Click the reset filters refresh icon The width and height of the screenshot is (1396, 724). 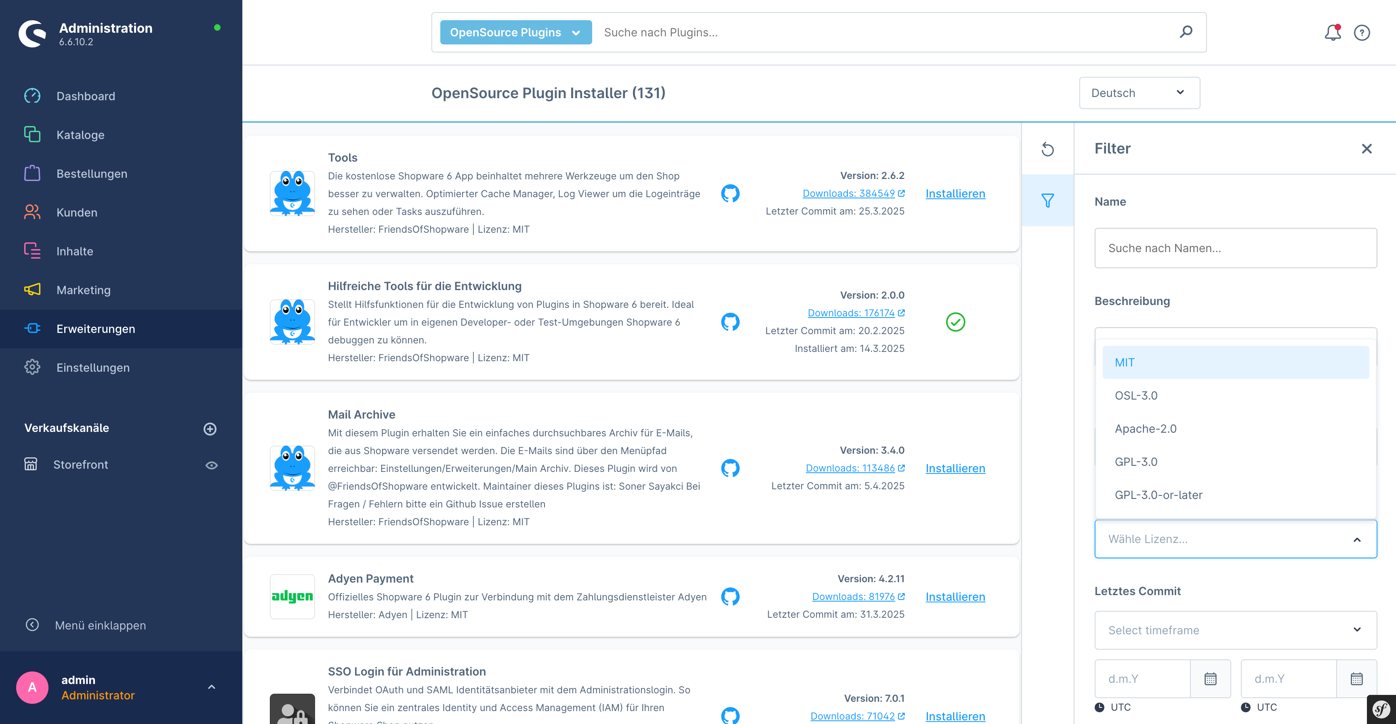click(1047, 149)
